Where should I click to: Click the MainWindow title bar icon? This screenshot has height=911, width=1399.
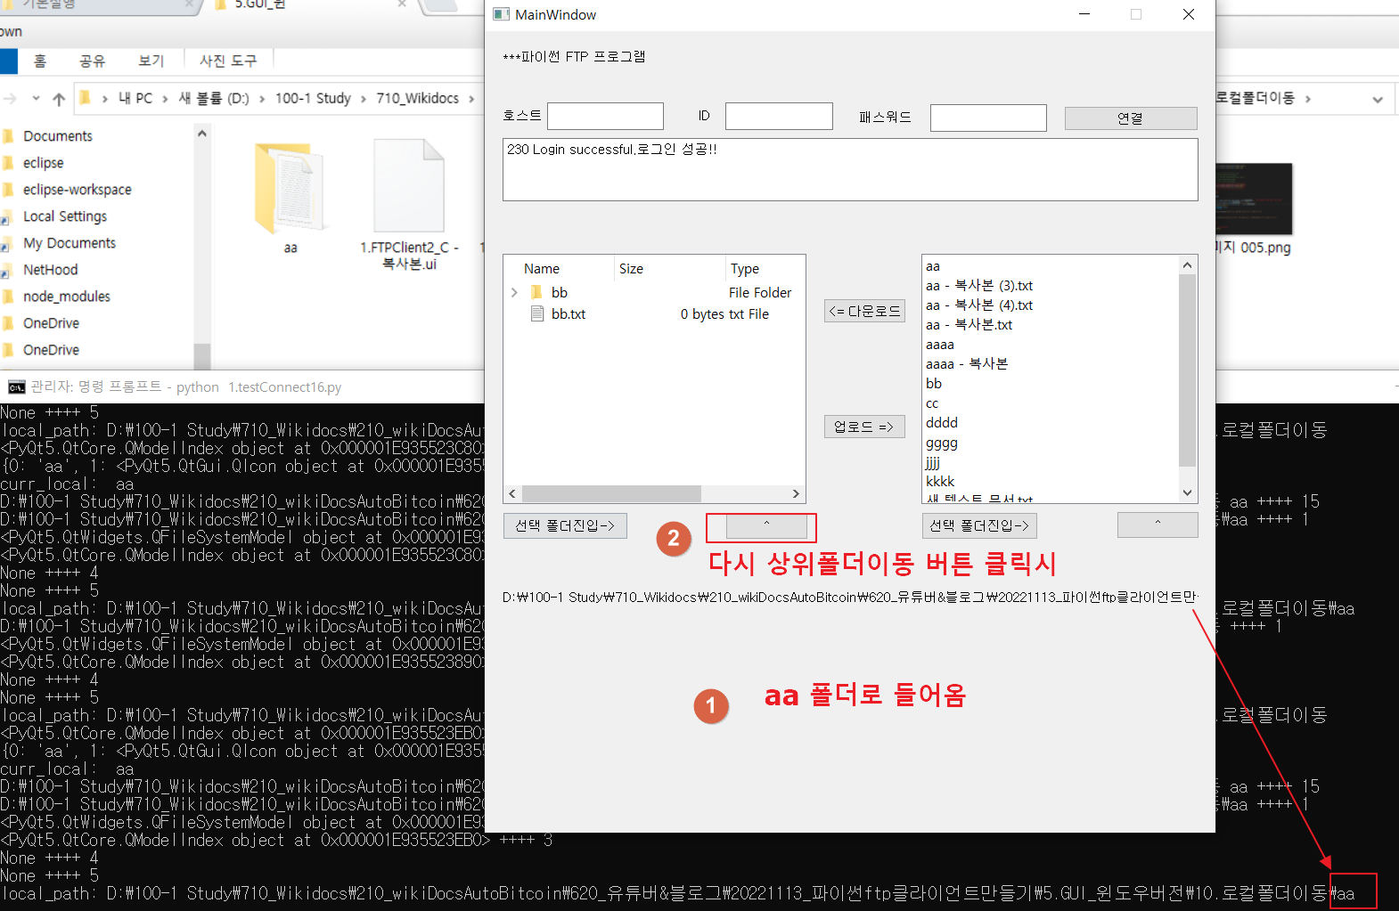coord(502,14)
